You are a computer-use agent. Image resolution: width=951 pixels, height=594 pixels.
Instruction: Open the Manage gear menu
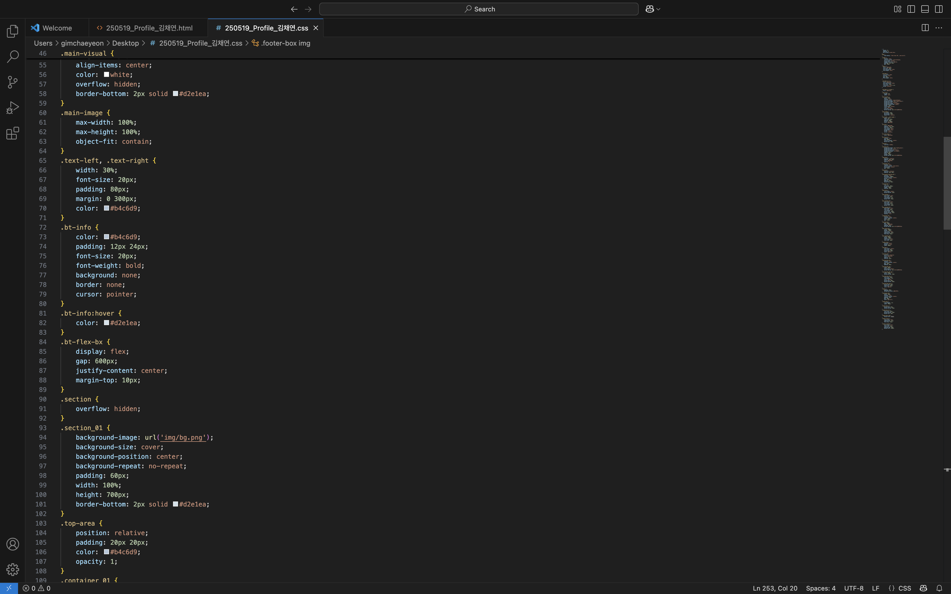(12, 569)
